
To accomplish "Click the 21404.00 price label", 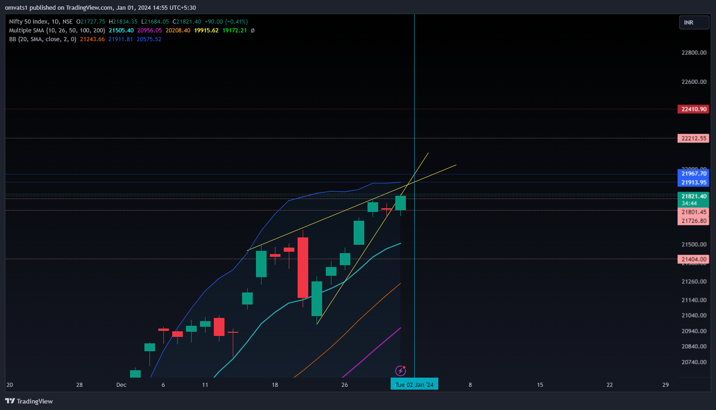I will tap(693, 259).
